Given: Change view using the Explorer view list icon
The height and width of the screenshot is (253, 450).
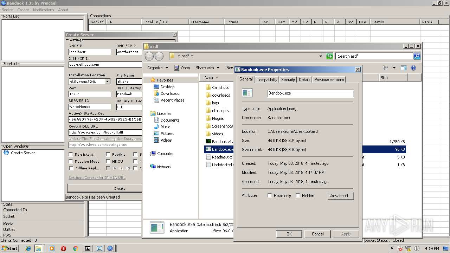Looking at the screenshot, I should pos(386,68).
